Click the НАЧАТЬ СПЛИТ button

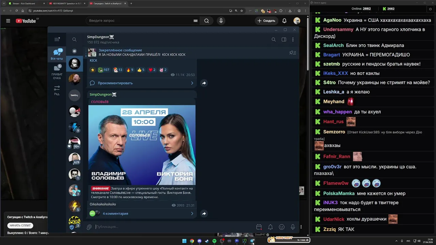click(20, 225)
